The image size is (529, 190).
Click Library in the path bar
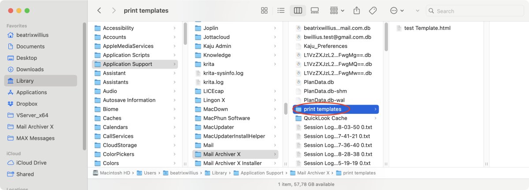click(216, 173)
